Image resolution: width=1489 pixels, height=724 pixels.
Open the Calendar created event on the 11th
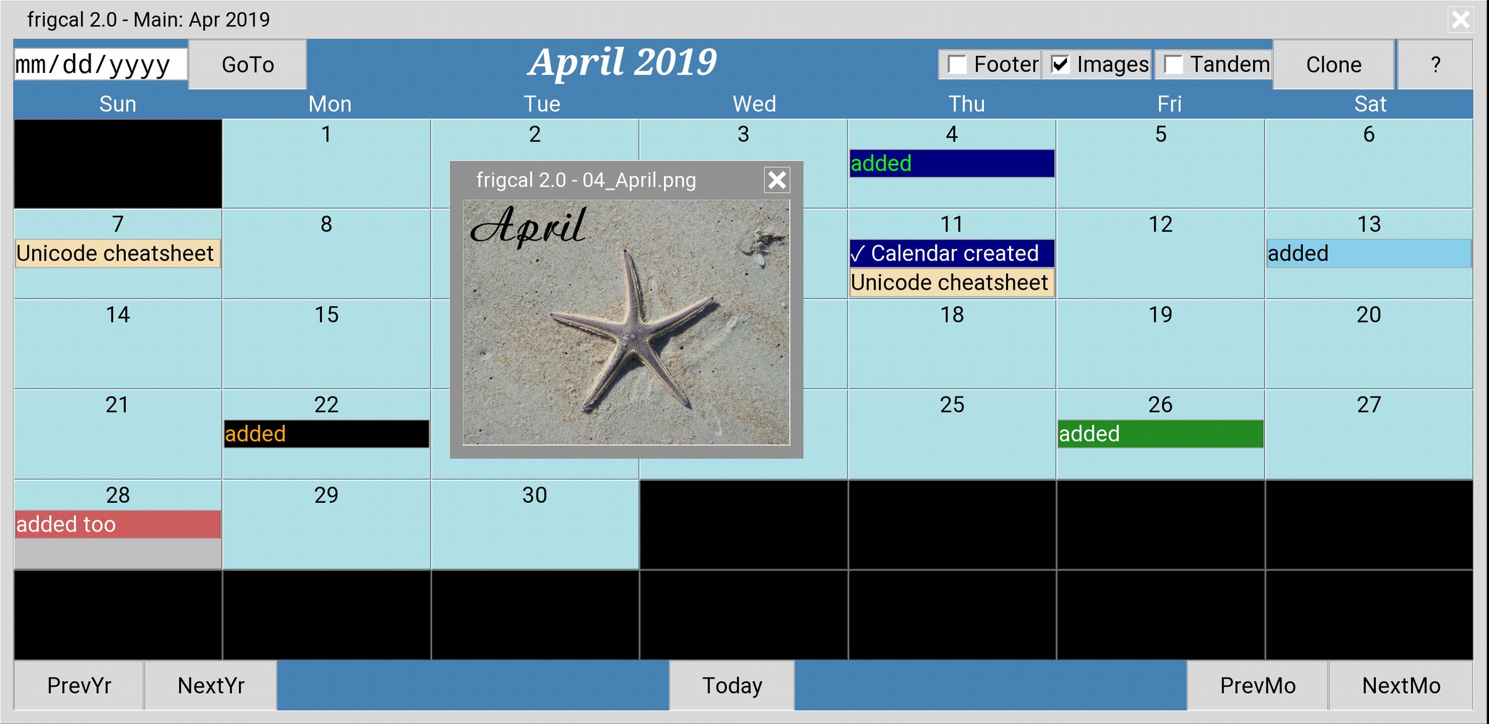click(x=951, y=253)
